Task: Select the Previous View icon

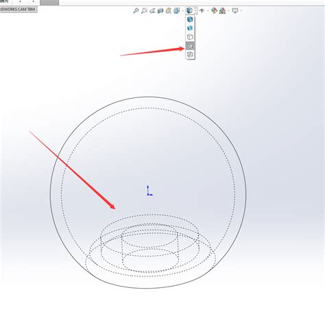Action: coord(152,10)
